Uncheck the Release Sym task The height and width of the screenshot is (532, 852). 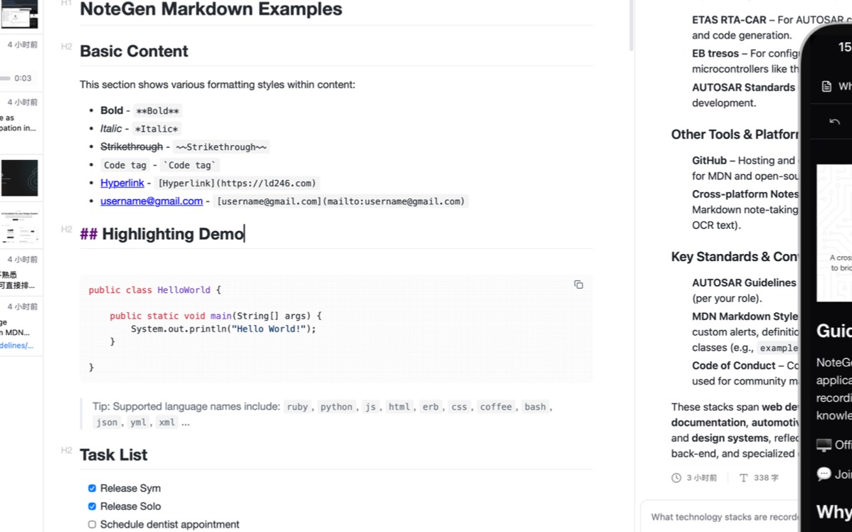tap(92, 488)
